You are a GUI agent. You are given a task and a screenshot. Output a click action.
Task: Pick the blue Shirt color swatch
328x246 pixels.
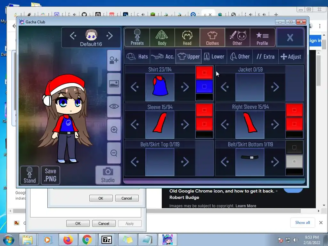pyautogui.click(x=204, y=86)
